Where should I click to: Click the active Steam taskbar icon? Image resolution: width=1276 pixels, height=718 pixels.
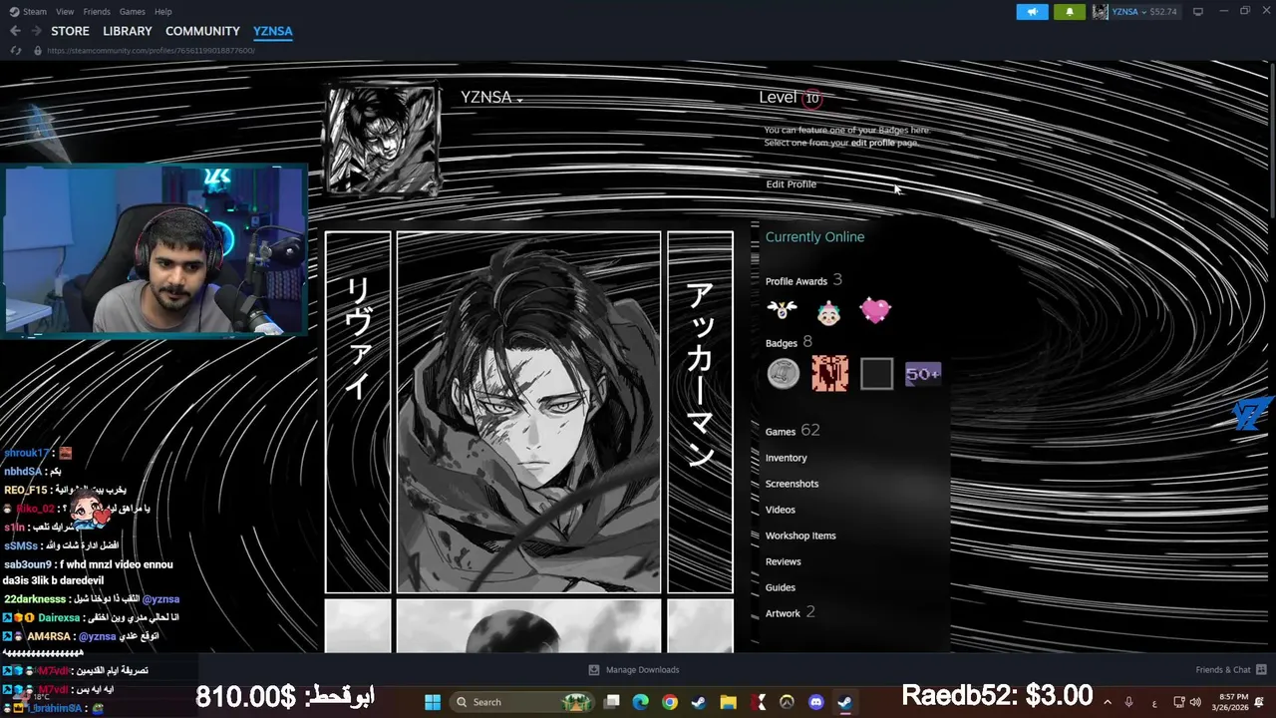[x=844, y=702]
